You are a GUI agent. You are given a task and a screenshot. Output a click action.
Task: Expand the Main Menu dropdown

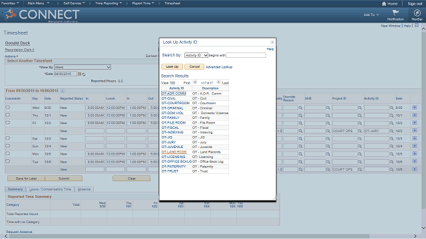point(39,3)
